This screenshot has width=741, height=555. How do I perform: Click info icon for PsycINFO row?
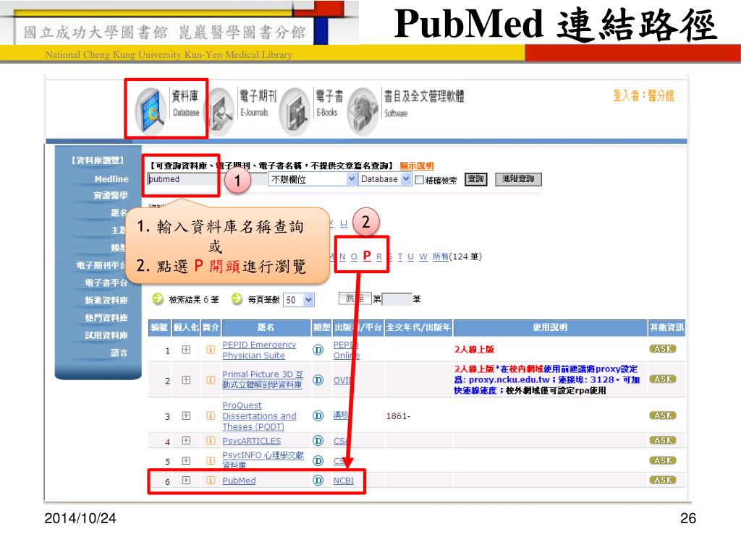click(x=211, y=460)
